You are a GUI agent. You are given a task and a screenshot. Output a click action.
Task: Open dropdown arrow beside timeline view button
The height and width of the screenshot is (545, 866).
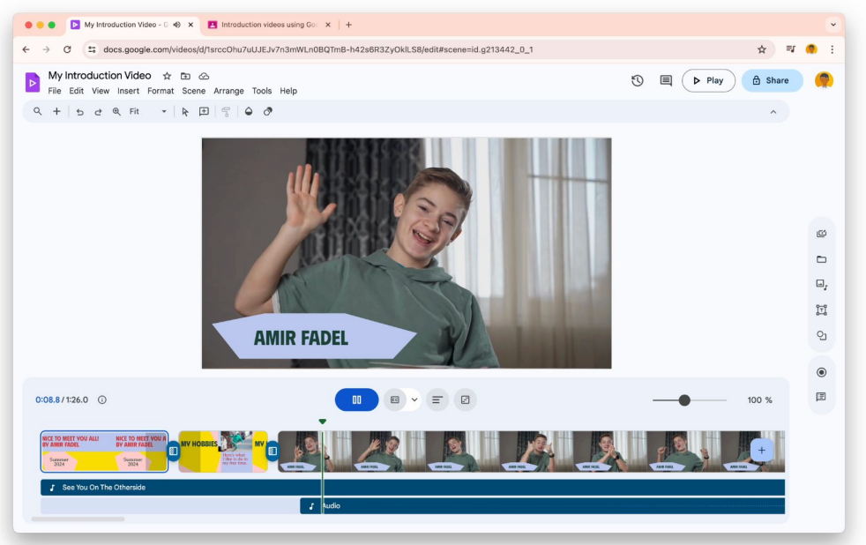click(x=414, y=399)
